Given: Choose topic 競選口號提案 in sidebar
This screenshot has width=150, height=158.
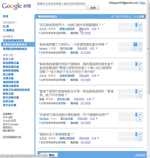Looking at the screenshot, I should click(x=11, y=86).
